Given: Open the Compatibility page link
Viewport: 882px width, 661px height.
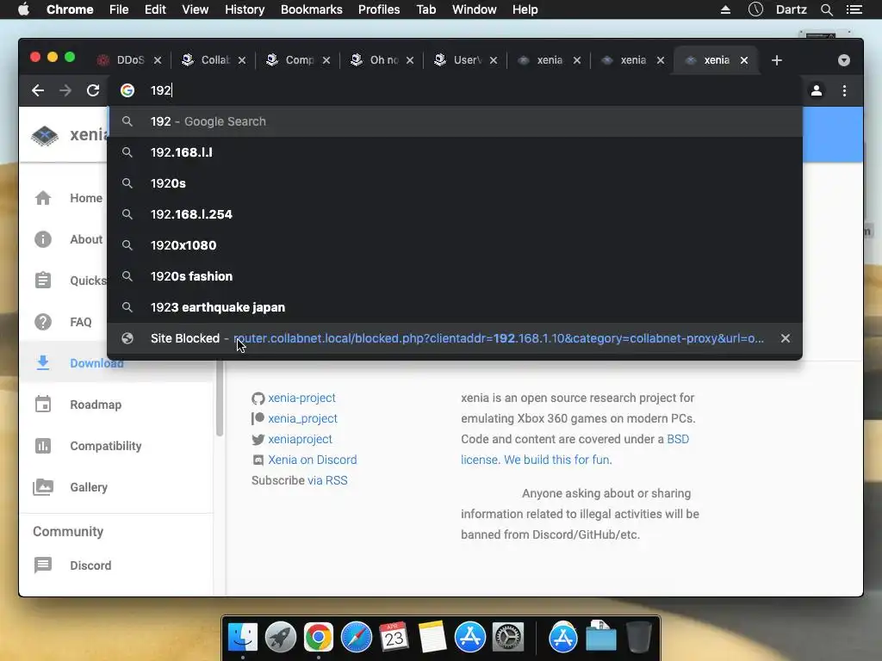Looking at the screenshot, I should click(x=106, y=446).
